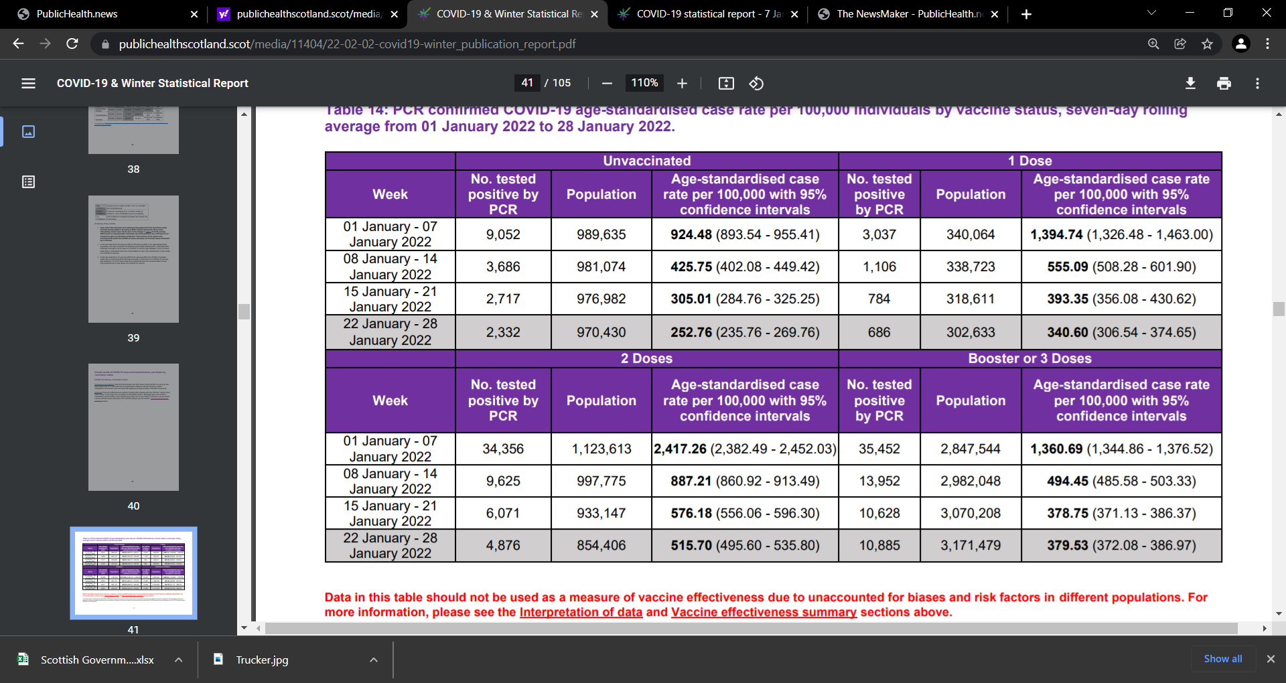Zoom out the PDF with minus icon
The width and height of the screenshot is (1286, 683).
point(607,83)
